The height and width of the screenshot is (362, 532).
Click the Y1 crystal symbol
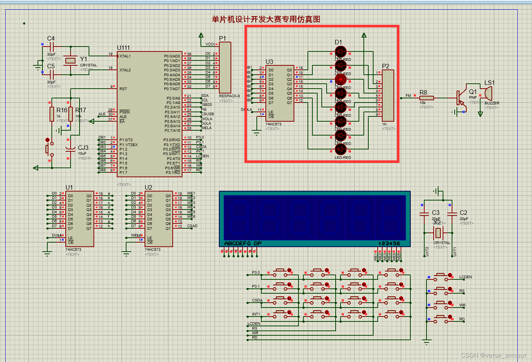pyautogui.click(x=71, y=60)
